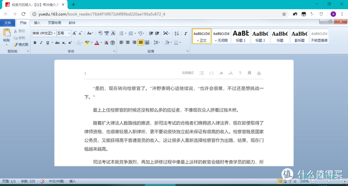Select the Format Painter (格式刷) tool

click(x=21, y=44)
